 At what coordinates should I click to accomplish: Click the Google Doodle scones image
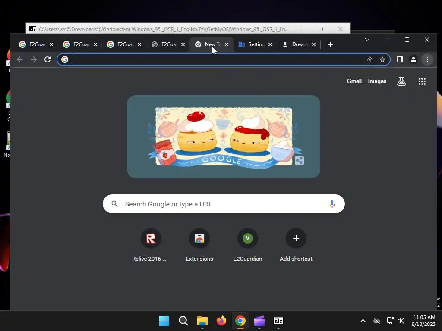click(x=224, y=137)
